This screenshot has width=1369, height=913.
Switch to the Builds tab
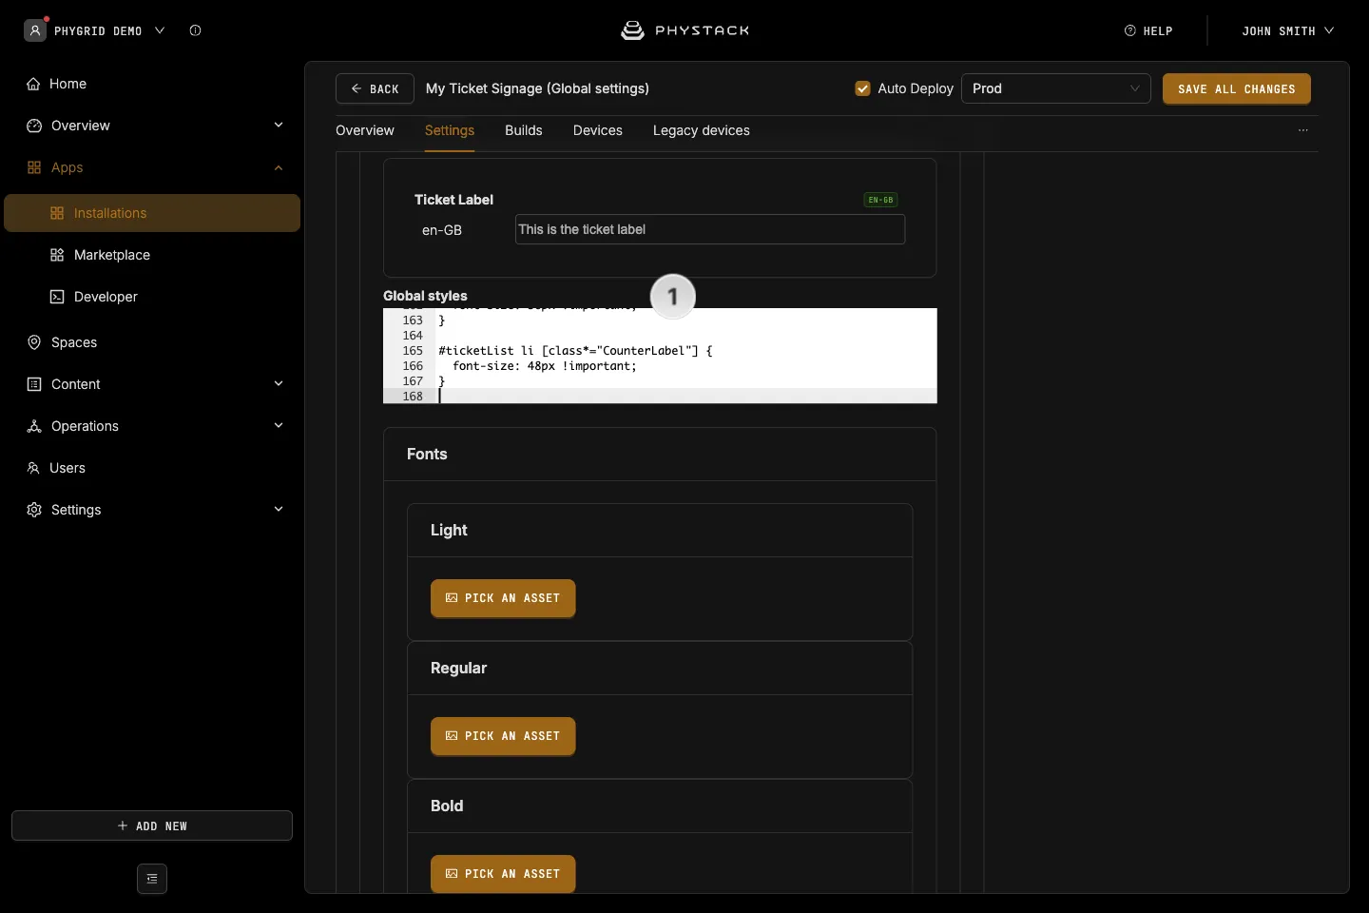(x=524, y=130)
